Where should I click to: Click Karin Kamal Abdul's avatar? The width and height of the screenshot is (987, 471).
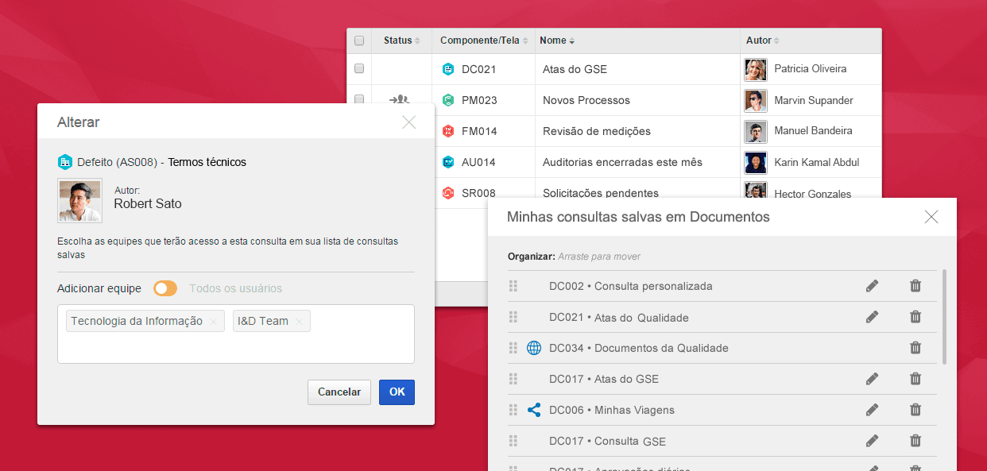click(756, 163)
